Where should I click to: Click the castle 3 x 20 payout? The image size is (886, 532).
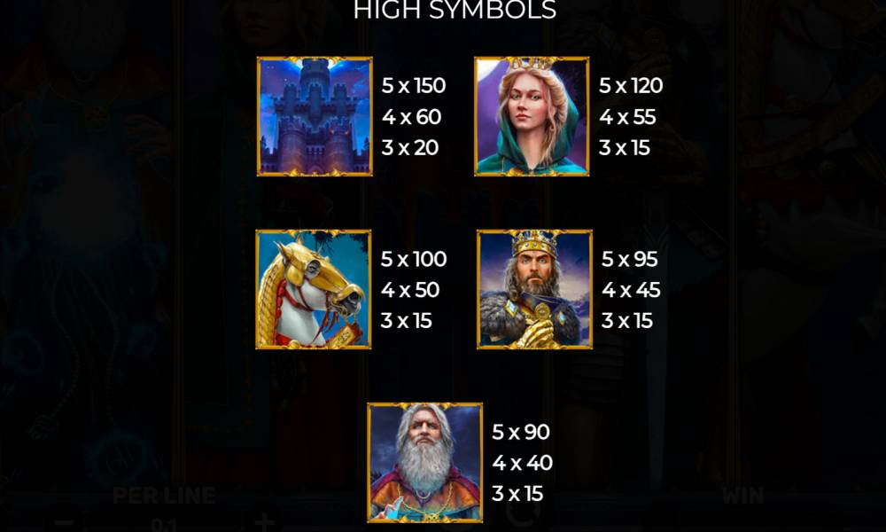[409, 147]
